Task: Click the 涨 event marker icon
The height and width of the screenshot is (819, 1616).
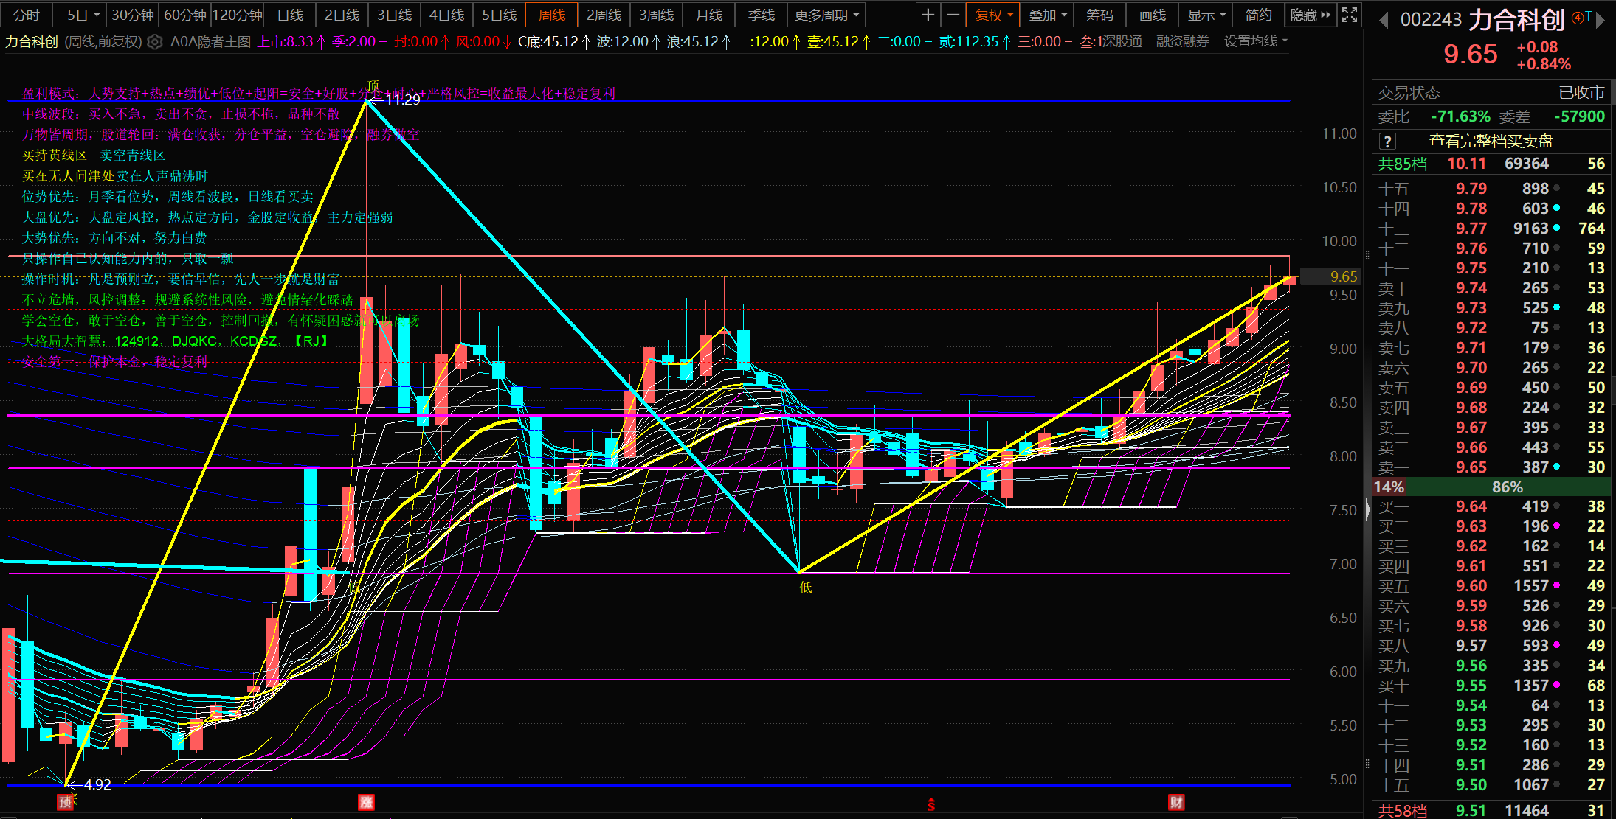Action: click(x=366, y=802)
